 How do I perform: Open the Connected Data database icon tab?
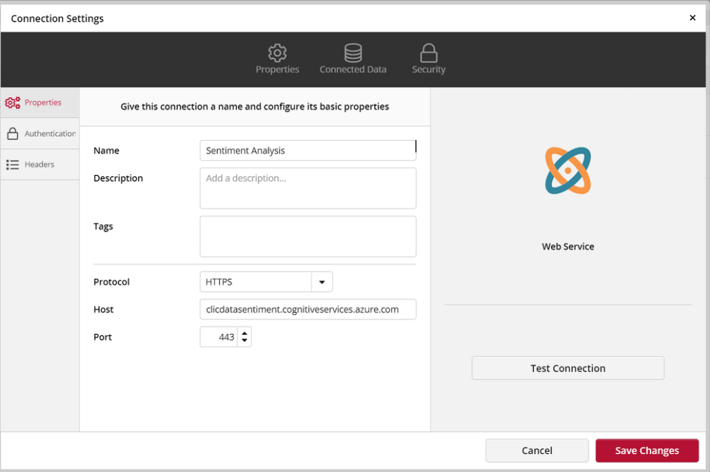353,59
